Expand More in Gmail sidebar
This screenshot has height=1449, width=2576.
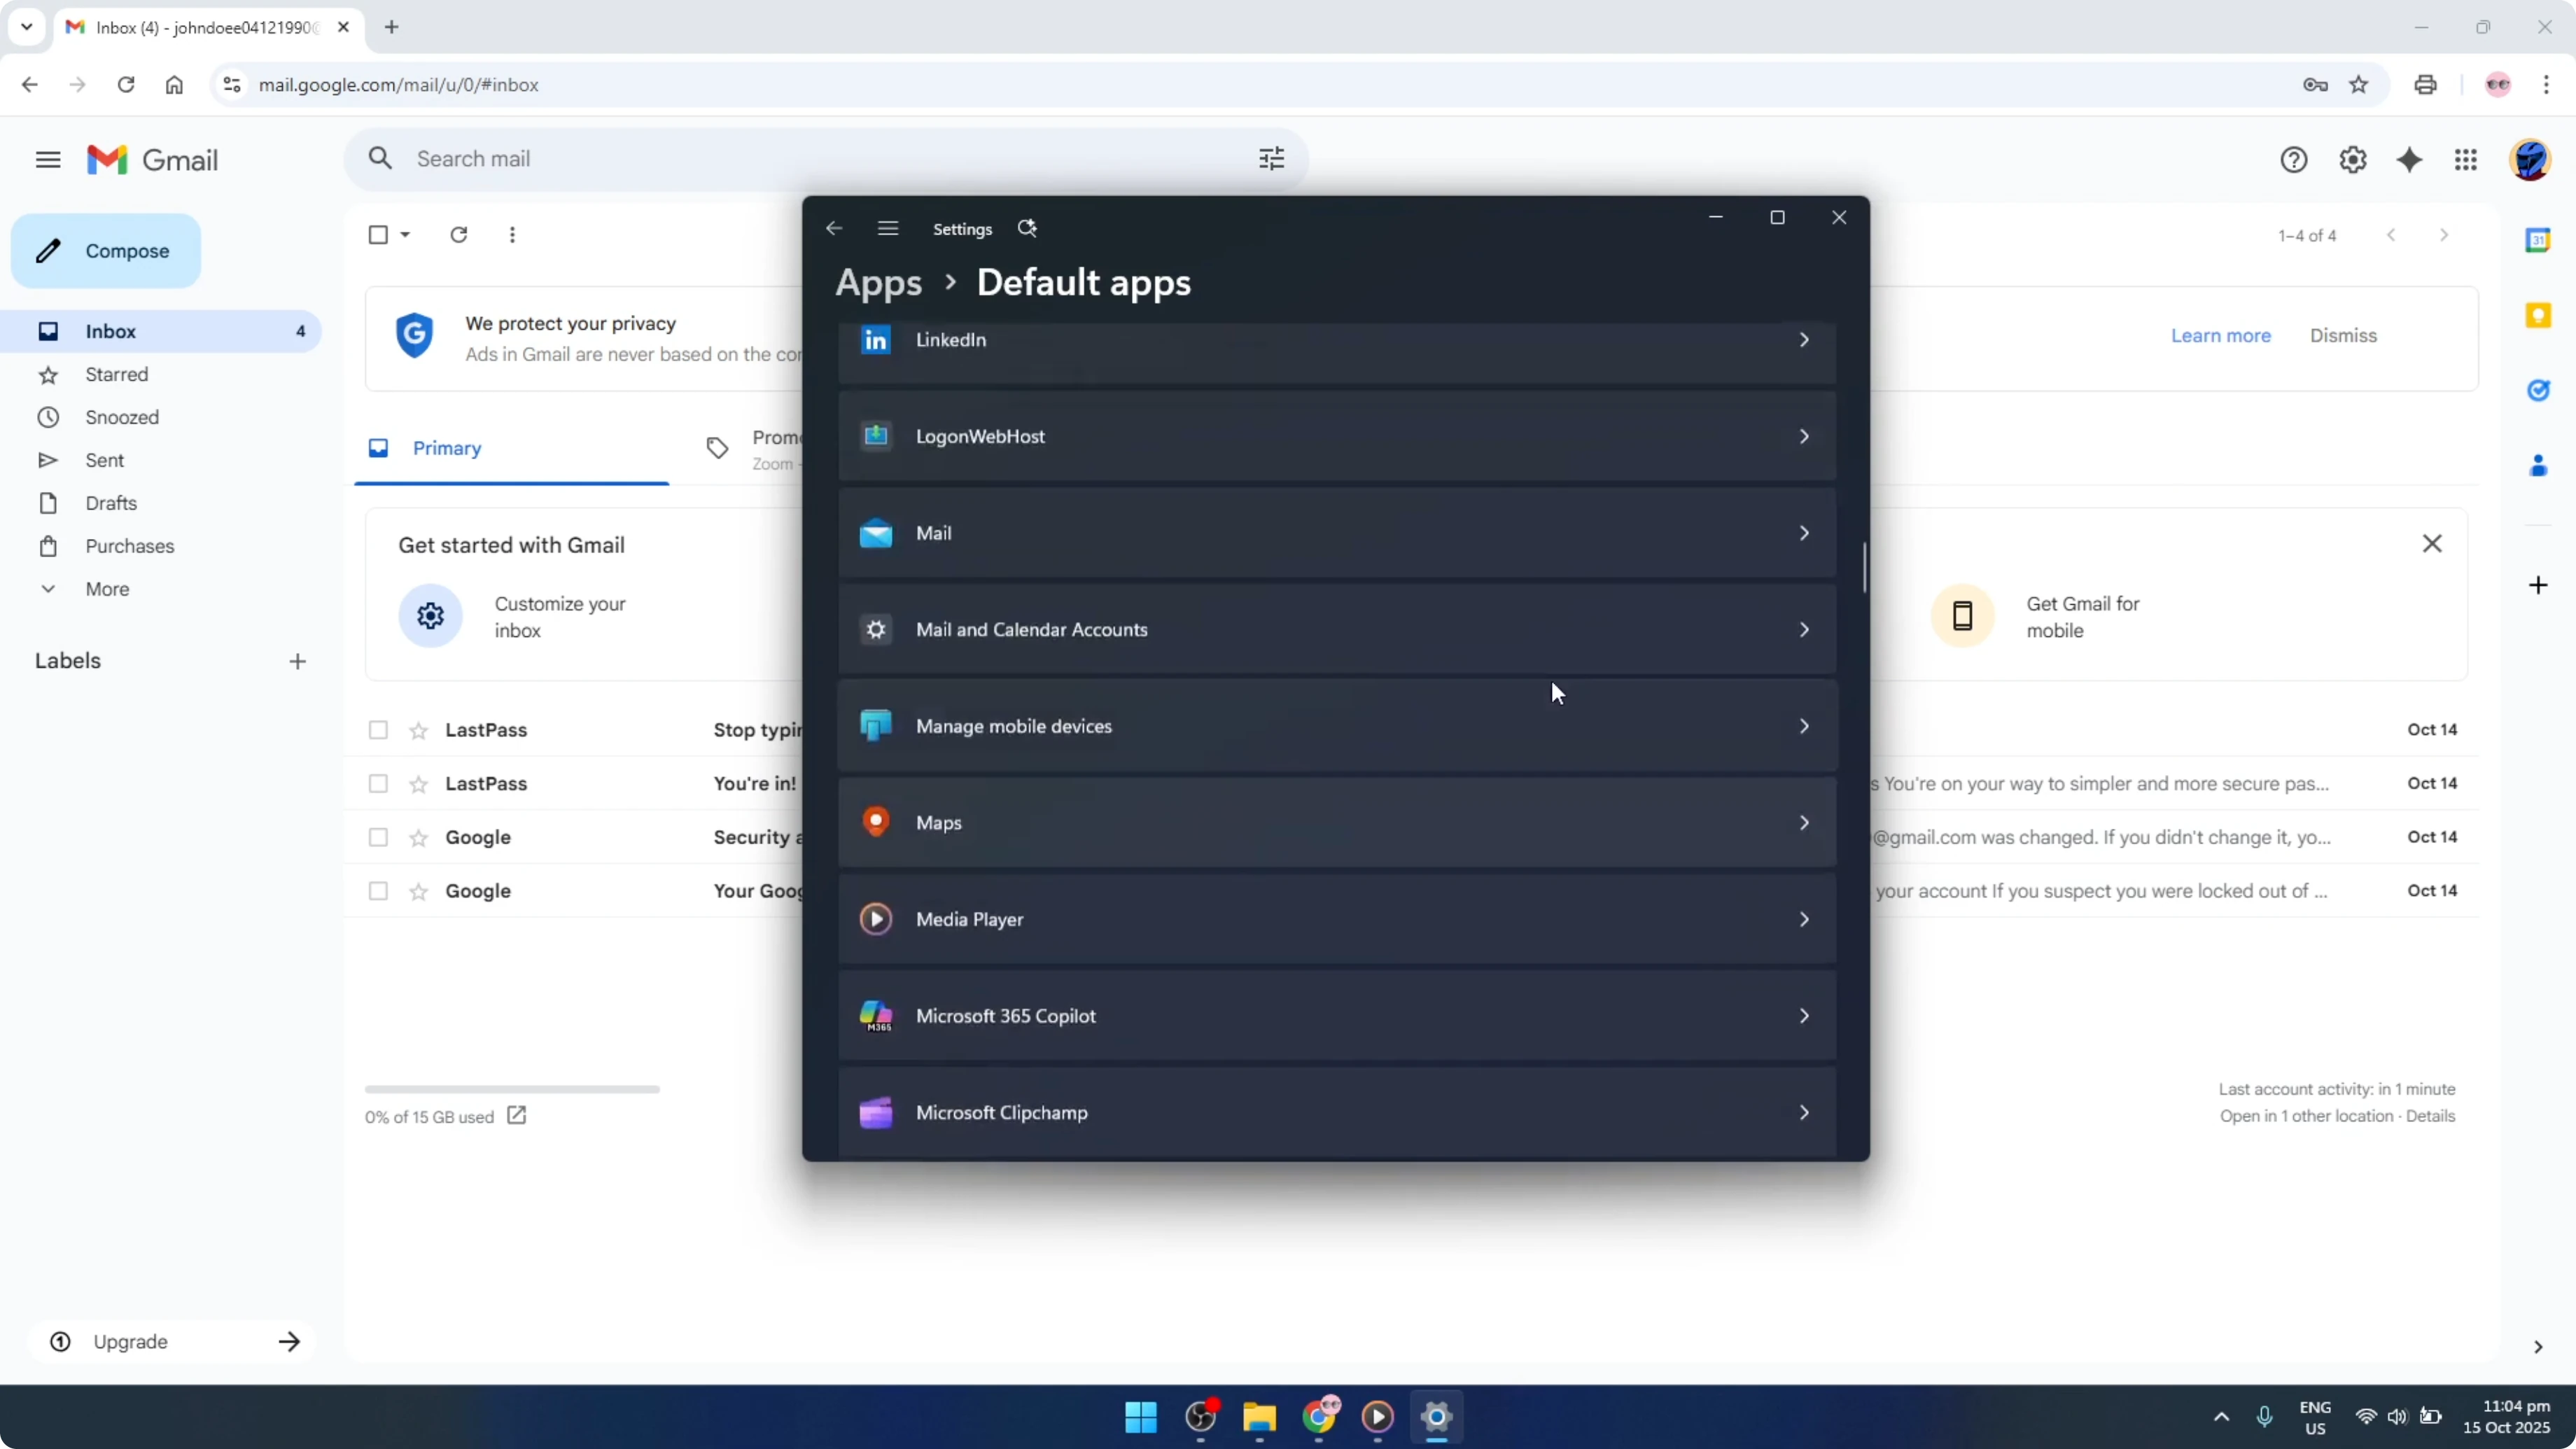(x=107, y=590)
